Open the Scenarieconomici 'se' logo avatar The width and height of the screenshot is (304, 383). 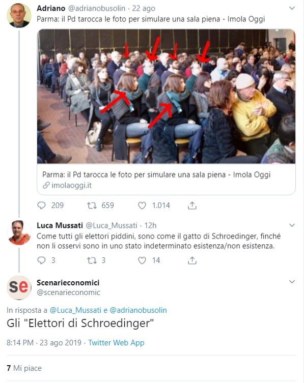coord(19,287)
